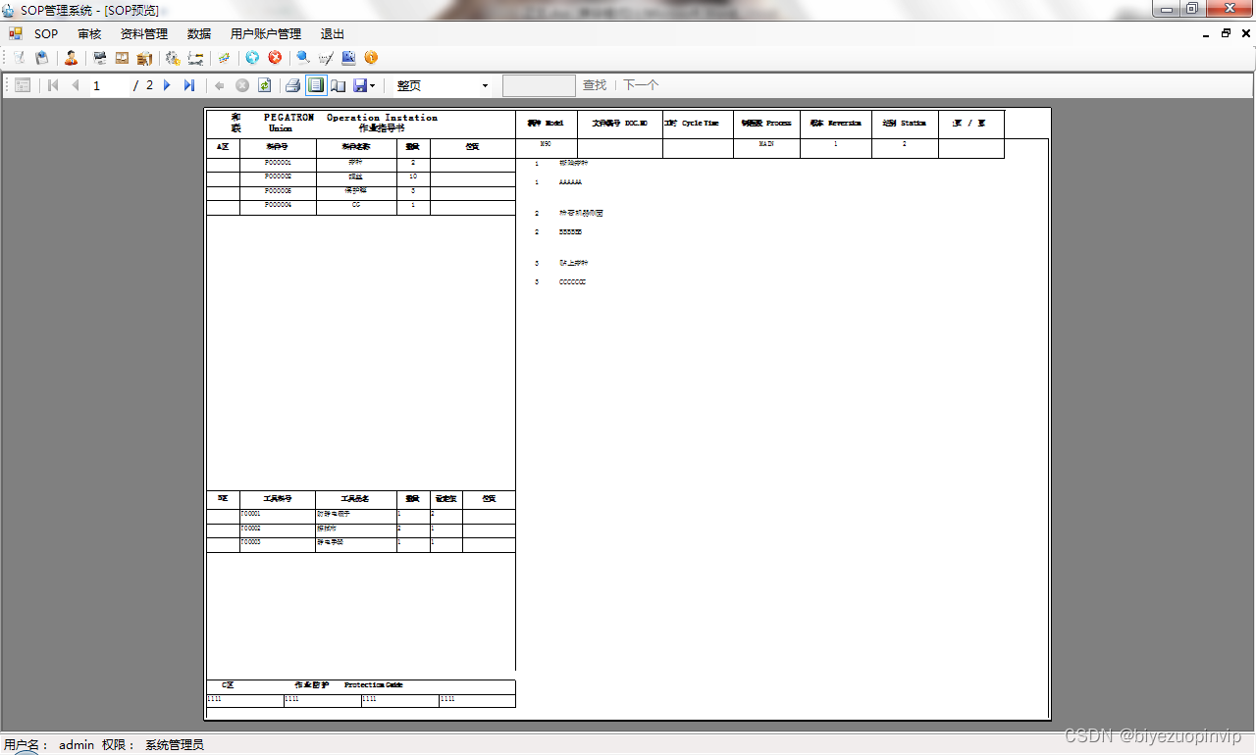Viewport: 1256px width, 755px height.
Task: Refresh the report preview
Action: [264, 85]
